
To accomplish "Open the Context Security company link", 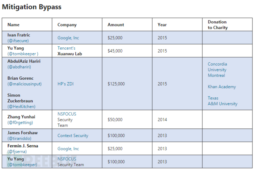I will click(73, 135).
